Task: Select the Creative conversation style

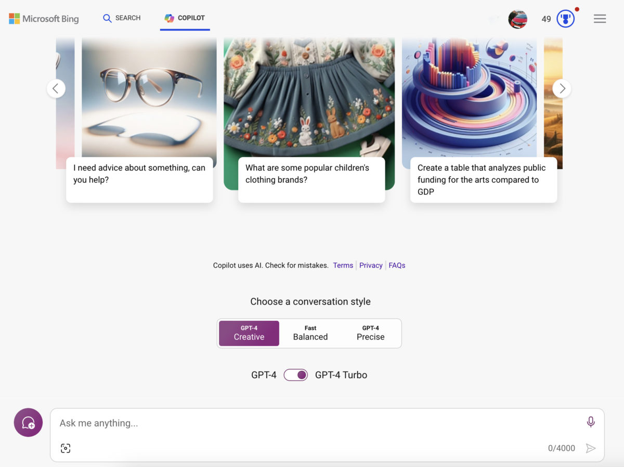Action: pyautogui.click(x=249, y=333)
